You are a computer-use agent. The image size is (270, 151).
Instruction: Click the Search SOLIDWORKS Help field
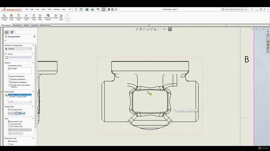coord(234,9)
